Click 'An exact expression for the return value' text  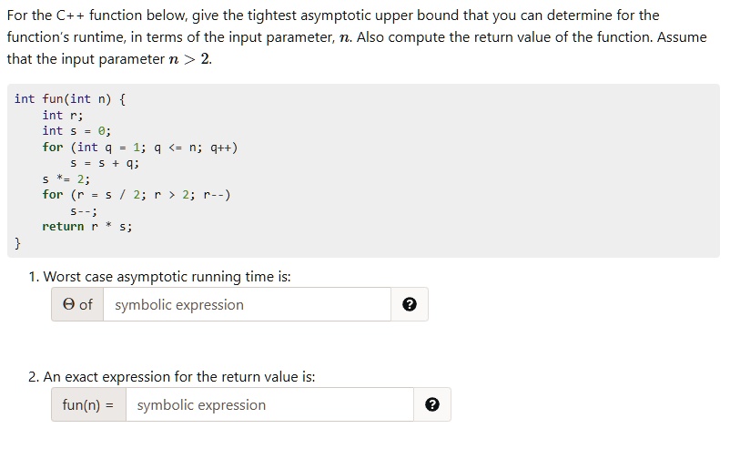pos(179,376)
